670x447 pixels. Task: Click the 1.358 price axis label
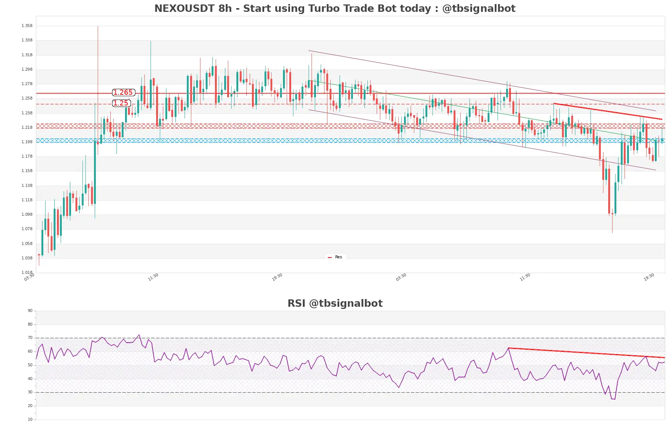(27, 26)
